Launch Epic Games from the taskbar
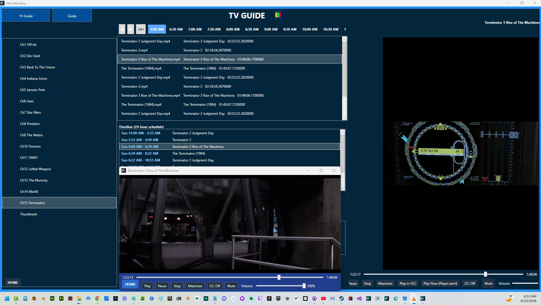 pos(278,298)
